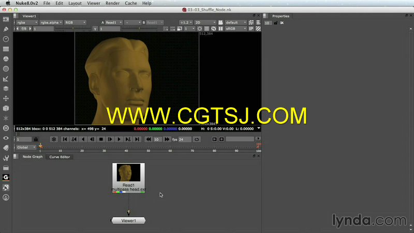The width and height of the screenshot is (414, 233).
Task: Click the viewer refresh icon
Action: (x=214, y=28)
